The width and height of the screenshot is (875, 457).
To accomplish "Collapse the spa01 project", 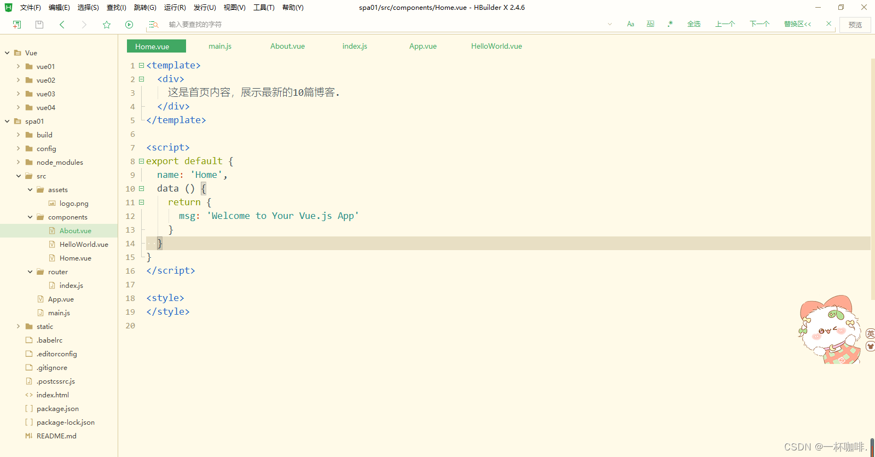I will [x=7, y=122].
